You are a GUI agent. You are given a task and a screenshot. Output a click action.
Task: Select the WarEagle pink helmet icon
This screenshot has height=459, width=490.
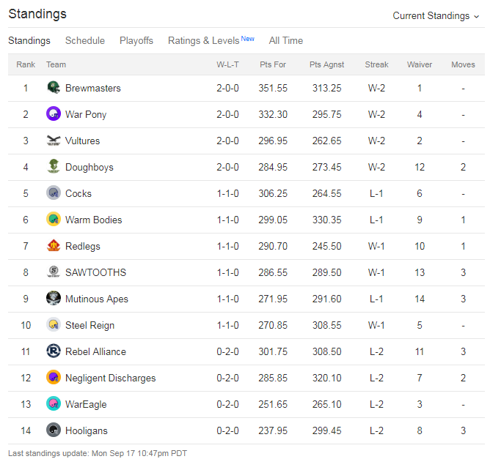[x=54, y=404]
